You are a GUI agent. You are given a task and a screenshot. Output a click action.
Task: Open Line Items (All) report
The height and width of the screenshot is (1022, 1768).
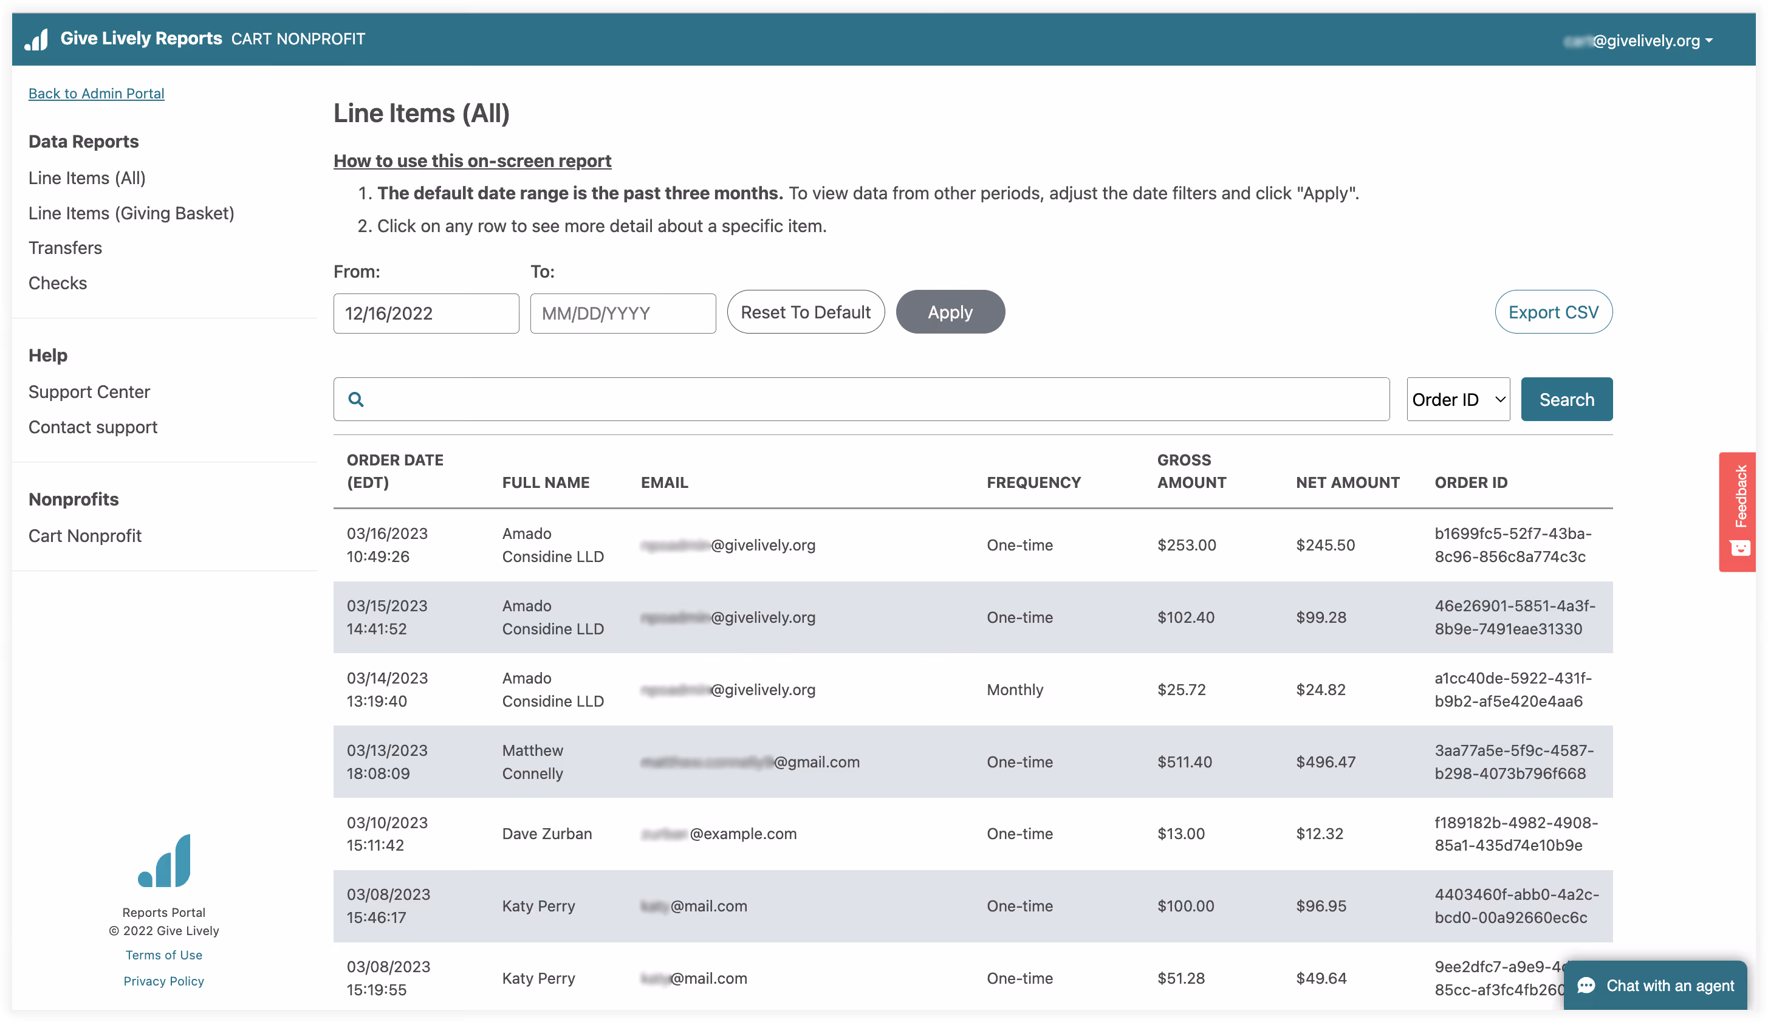tap(87, 178)
